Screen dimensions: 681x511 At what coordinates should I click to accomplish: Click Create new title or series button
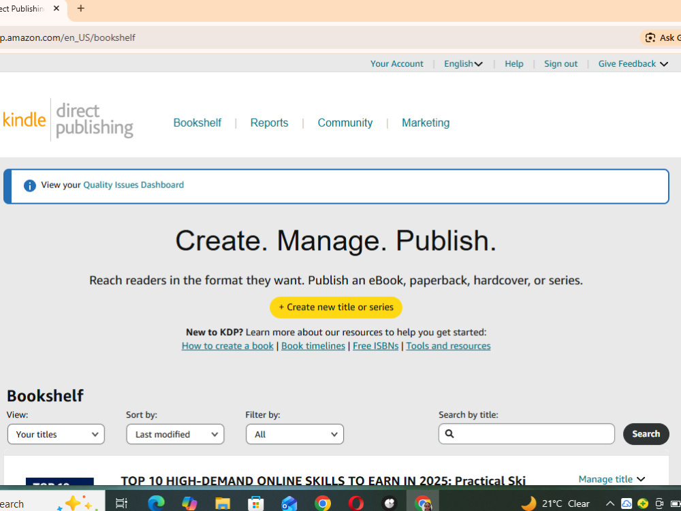[x=336, y=307]
